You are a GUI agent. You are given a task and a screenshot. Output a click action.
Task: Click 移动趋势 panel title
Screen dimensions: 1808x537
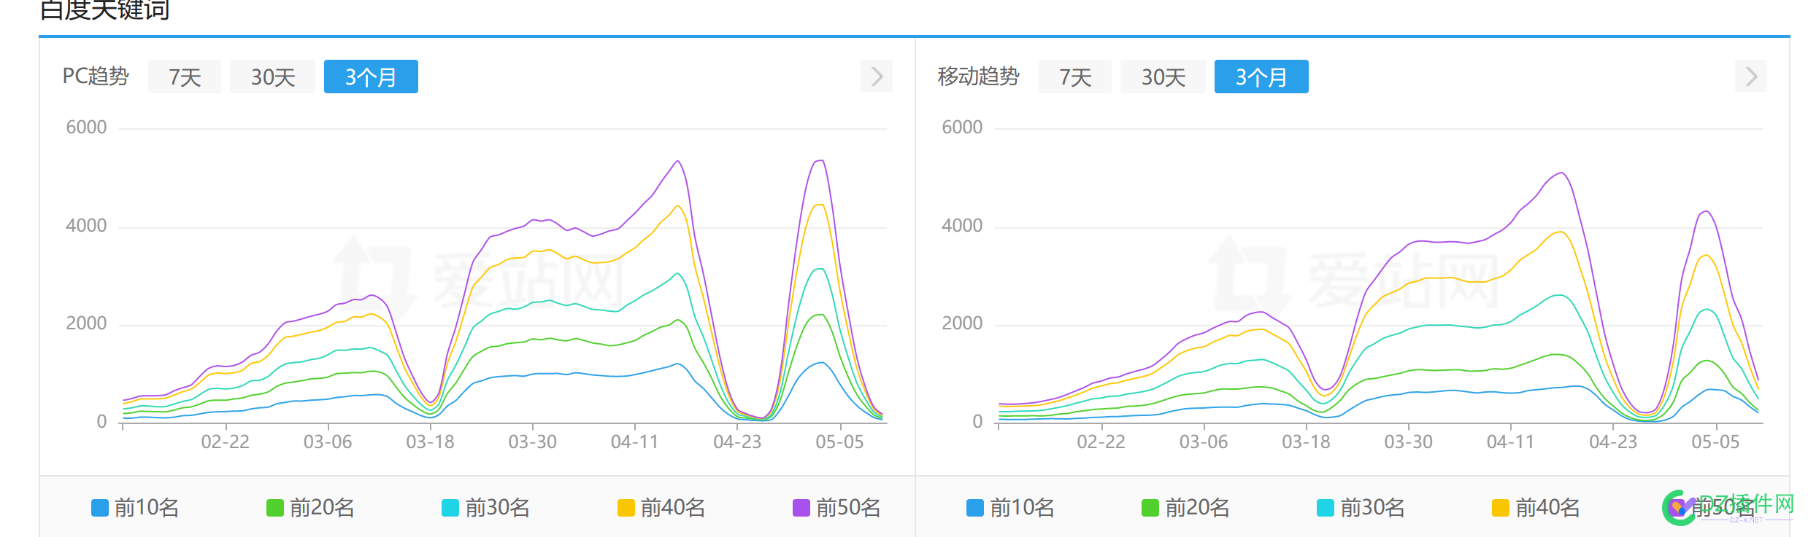point(978,76)
